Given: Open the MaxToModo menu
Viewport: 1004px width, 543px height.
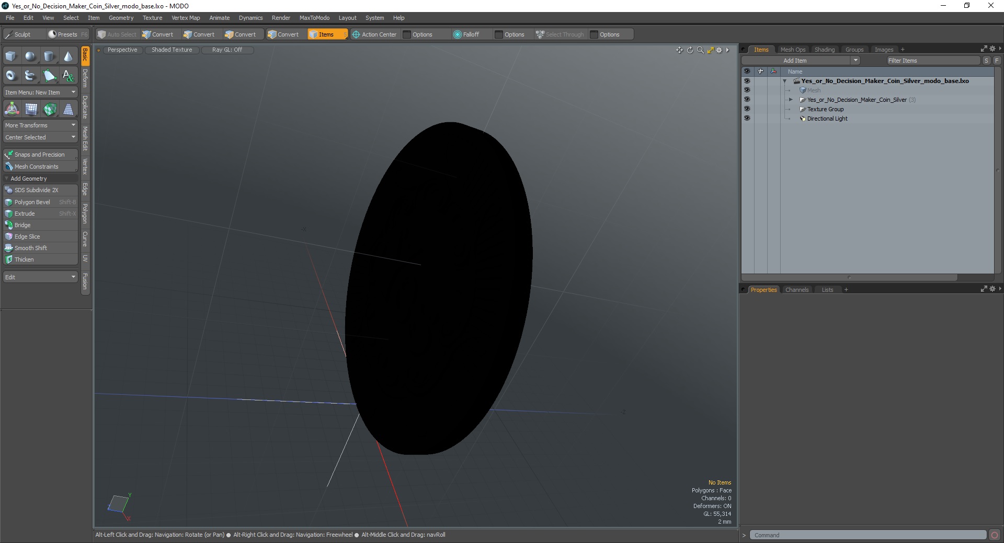Looking at the screenshot, I should (314, 18).
